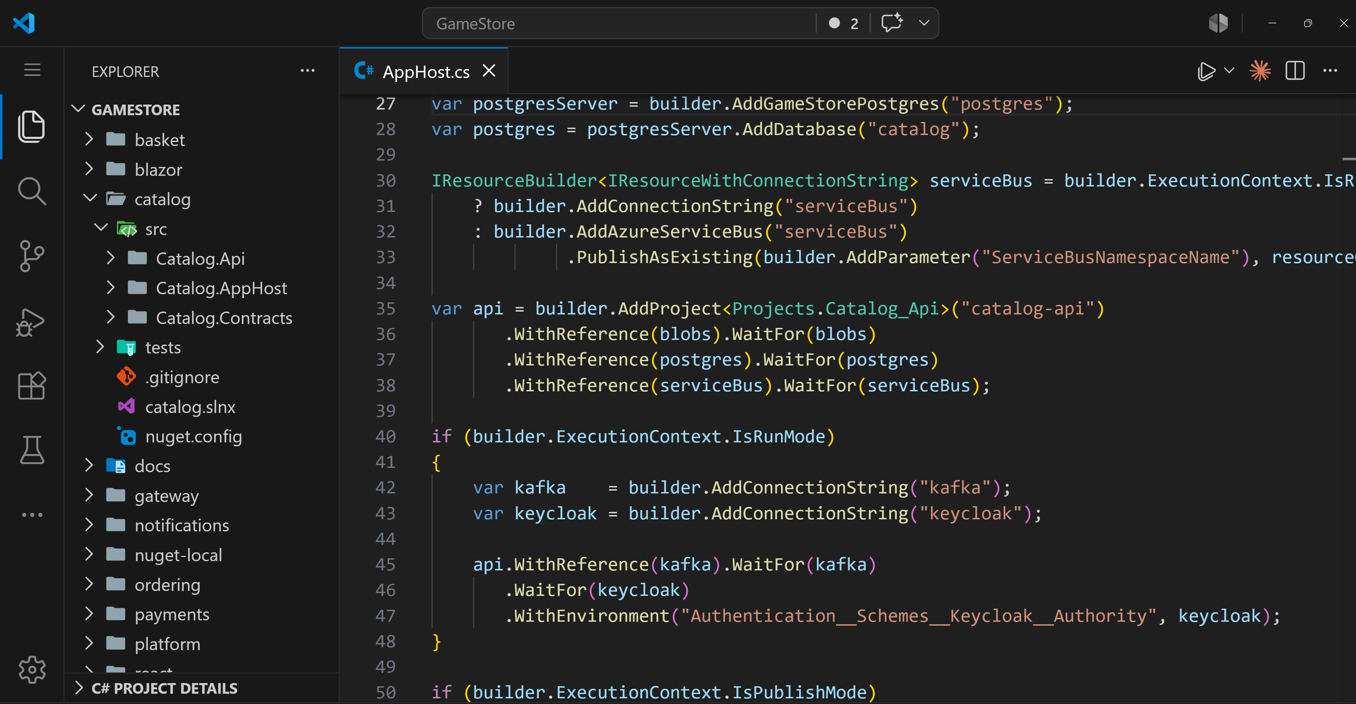Click Projects.Catalog_Api type on line 35

point(835,308)
